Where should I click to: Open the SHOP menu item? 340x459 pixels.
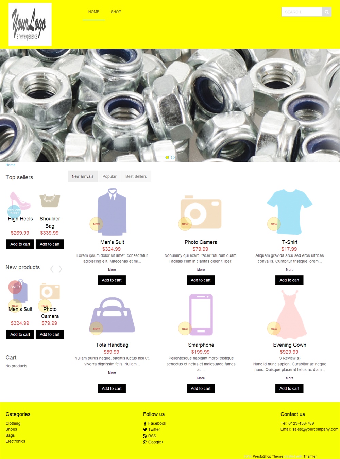pyautogui.click(x=116, y=12)
